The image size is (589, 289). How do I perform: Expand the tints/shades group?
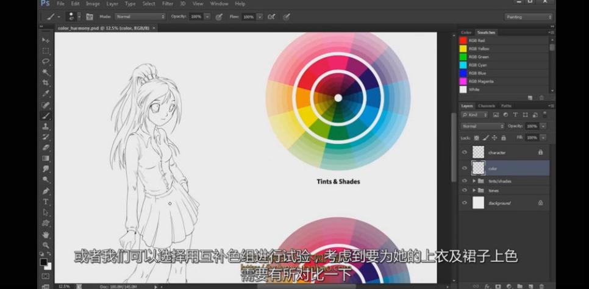point(474,180)
